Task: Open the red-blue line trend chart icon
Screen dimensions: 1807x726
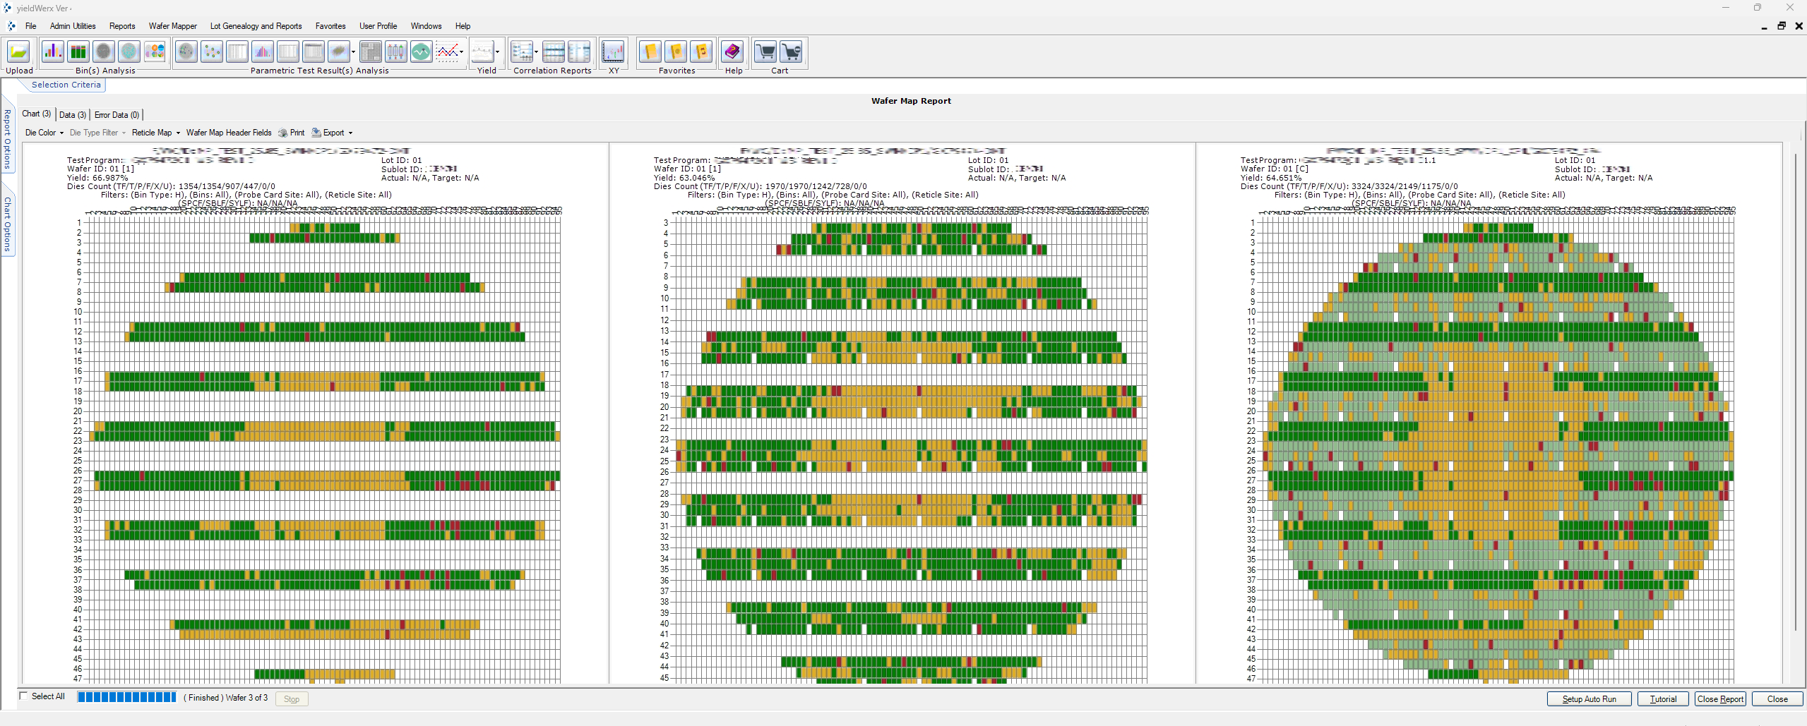Action: click(x=447, y=52)
